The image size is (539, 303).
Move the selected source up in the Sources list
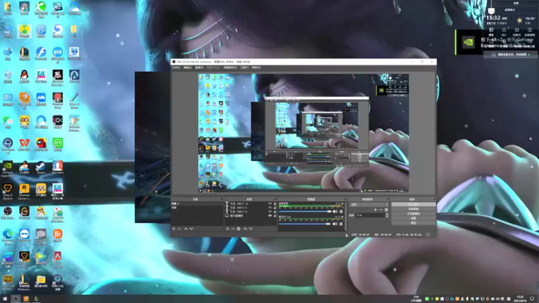(x=245, y=229)
